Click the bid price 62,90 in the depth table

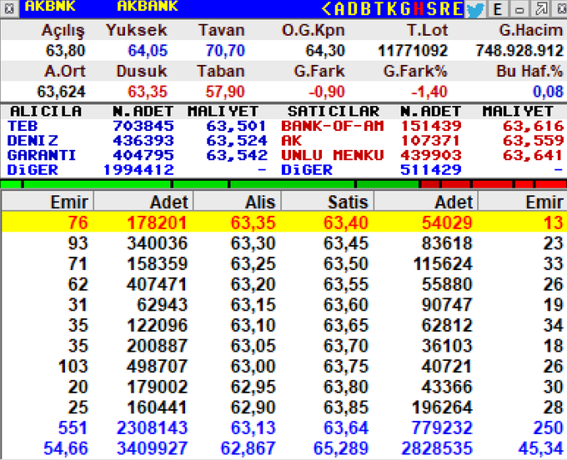tap(253, 407)
